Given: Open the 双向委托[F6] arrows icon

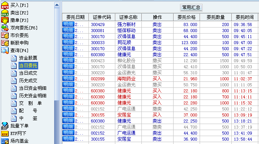Looking at the screenshot, I should 5,28.
